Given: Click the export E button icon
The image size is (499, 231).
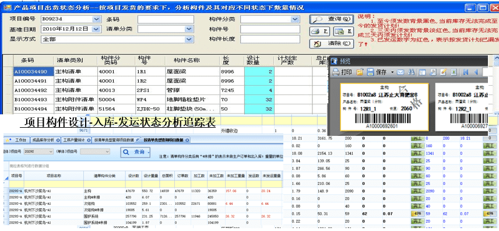Looking at the screenshot, I should click(x=343, y=32).
